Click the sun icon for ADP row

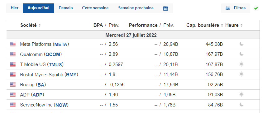coord(241,94)
